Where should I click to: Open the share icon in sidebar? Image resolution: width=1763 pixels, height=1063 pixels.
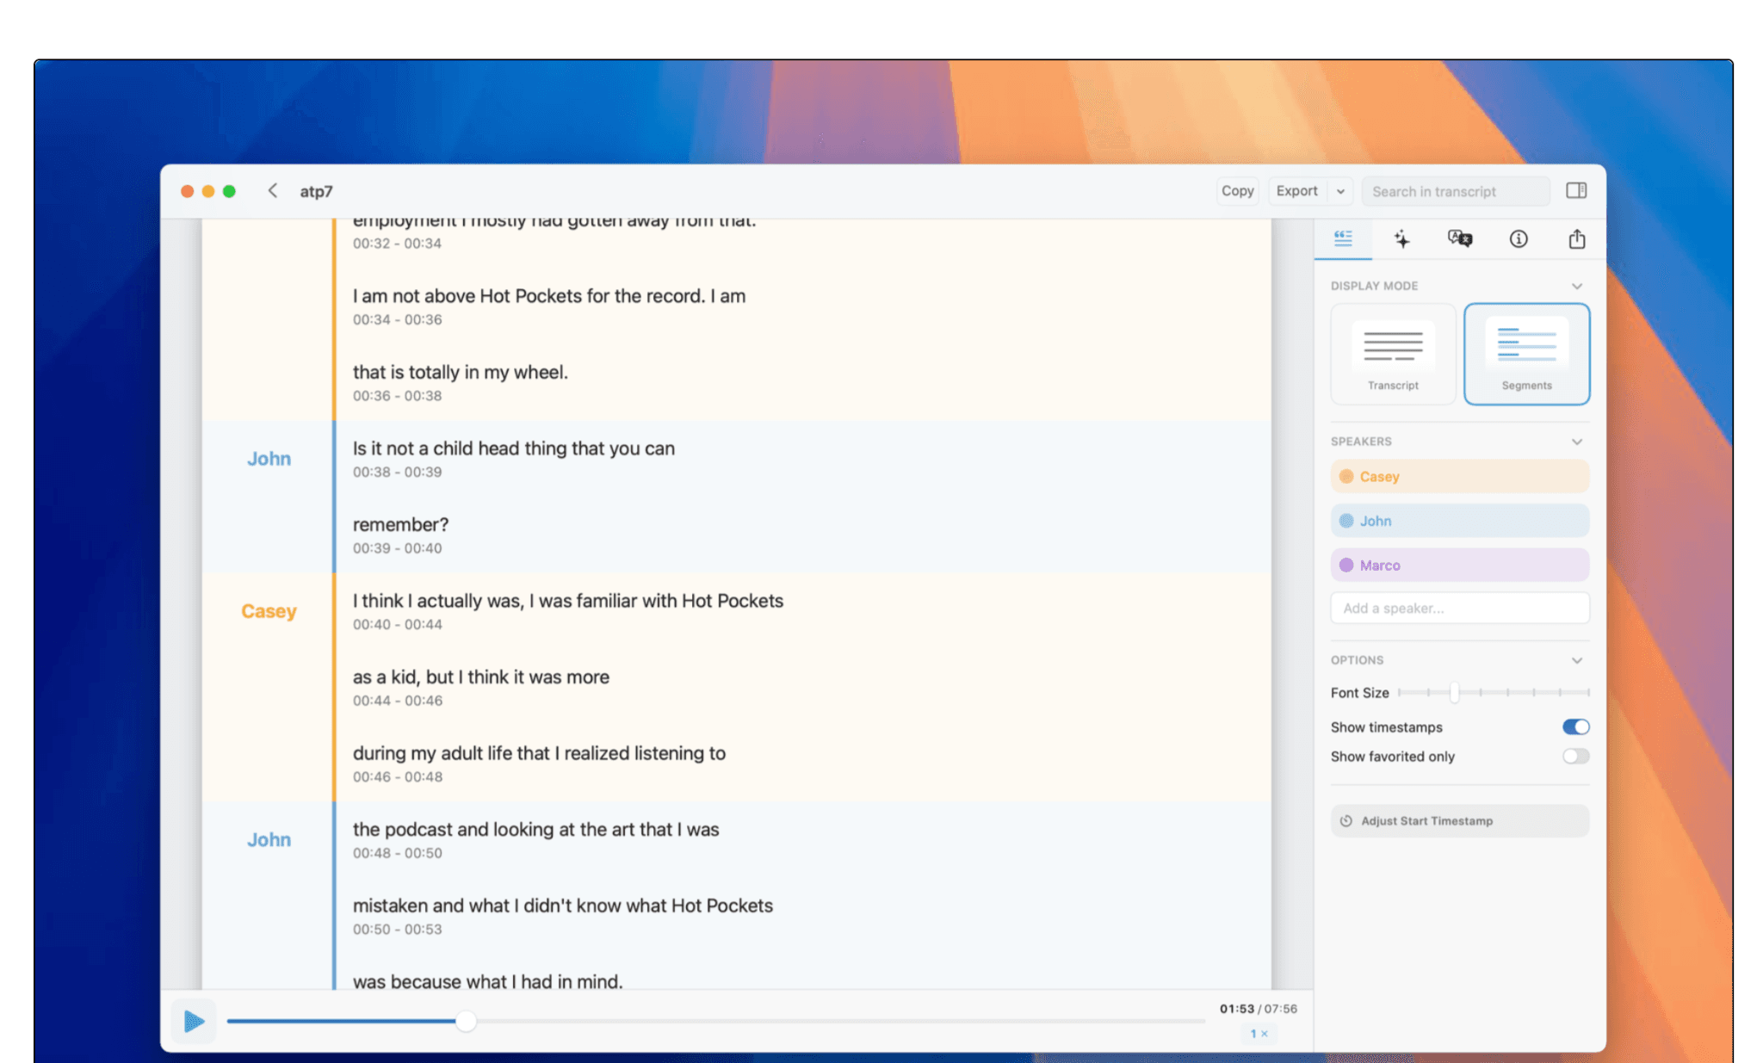coord(1576,239)
